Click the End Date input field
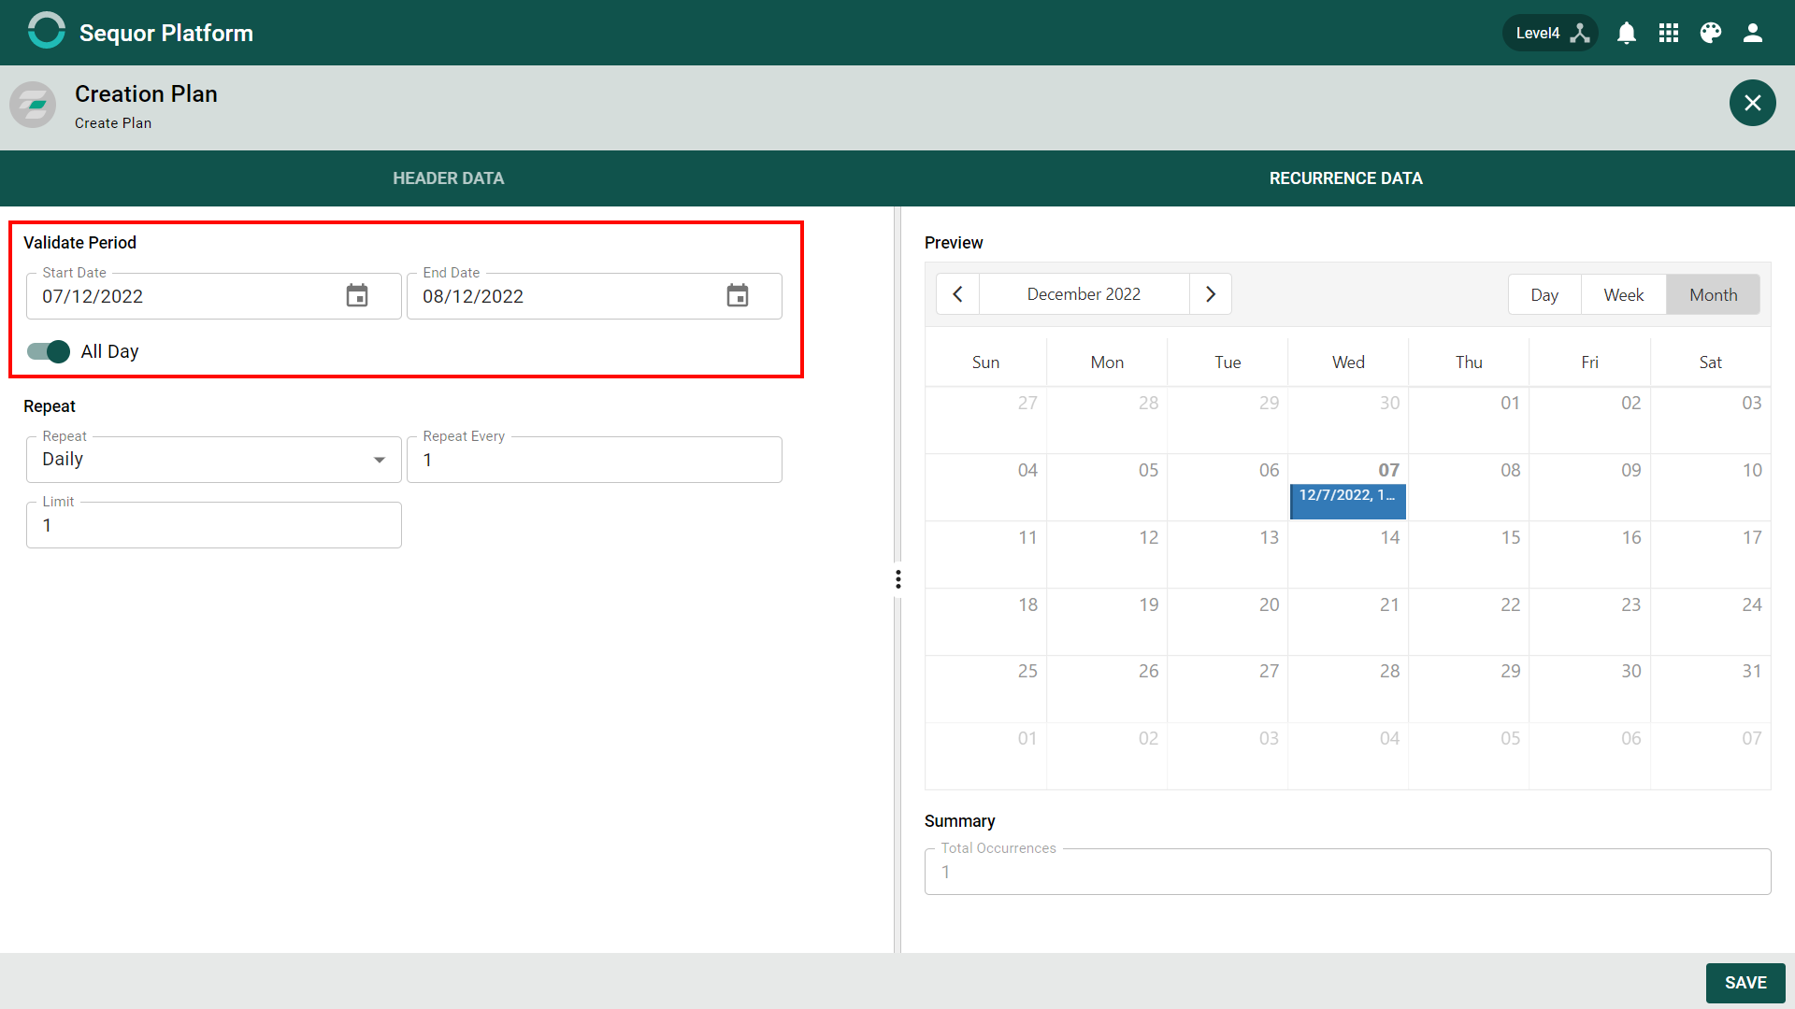Screen dimensions: 1795x1009 tap(595, 296)
